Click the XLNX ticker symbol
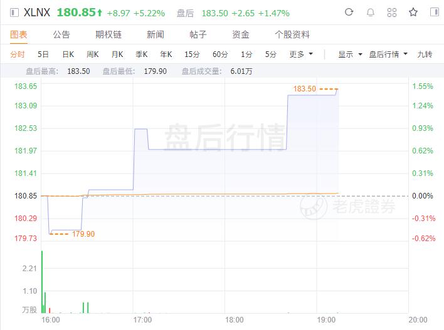 pyautogui.click(x=37, y=13)
